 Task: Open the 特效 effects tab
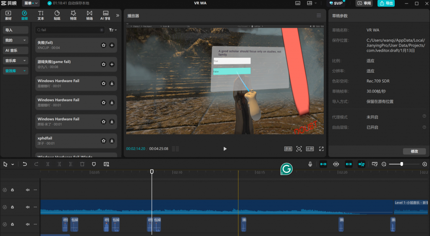pyautogui.click(x=73, y=16)
